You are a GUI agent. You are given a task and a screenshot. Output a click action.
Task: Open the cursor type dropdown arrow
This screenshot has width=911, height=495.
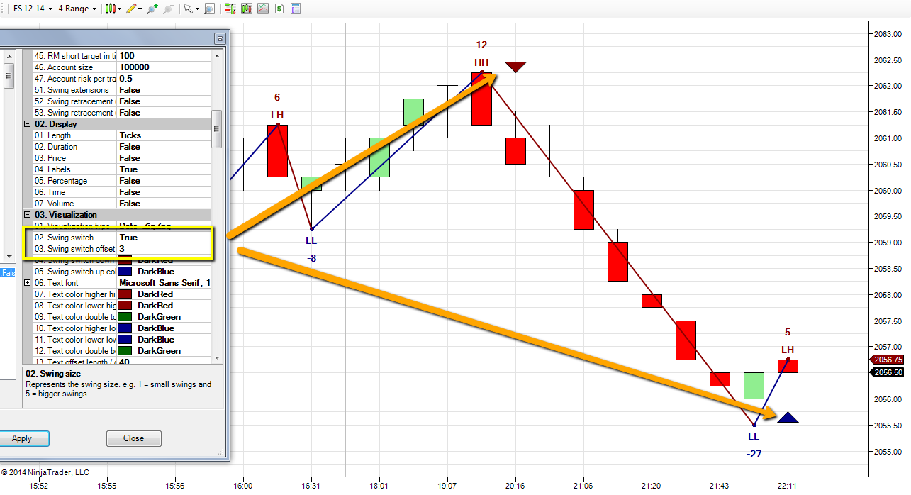[197, 9]
